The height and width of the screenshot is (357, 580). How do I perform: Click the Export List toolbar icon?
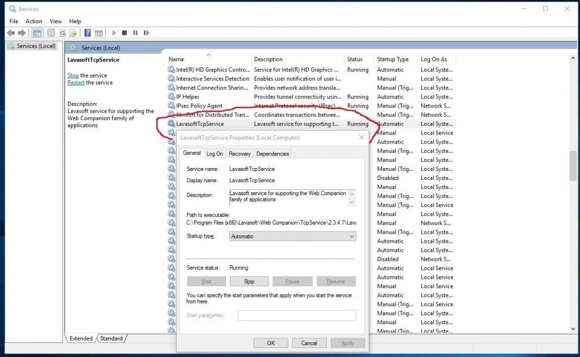click(x=72, y=33)
